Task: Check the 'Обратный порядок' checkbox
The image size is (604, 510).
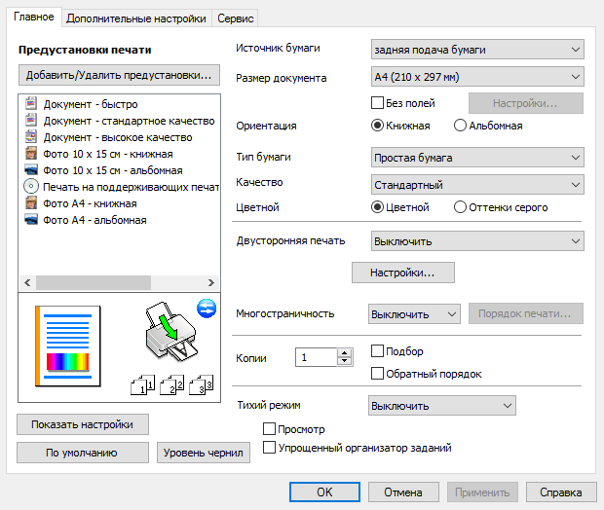Action: [x=378, y=374]
